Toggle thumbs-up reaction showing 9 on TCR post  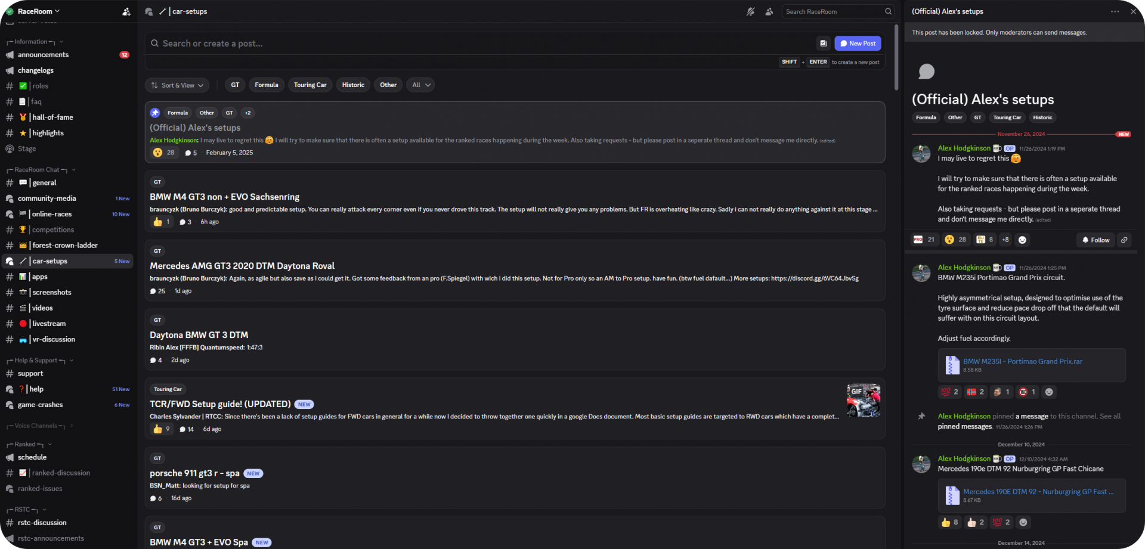pos(162,429)
